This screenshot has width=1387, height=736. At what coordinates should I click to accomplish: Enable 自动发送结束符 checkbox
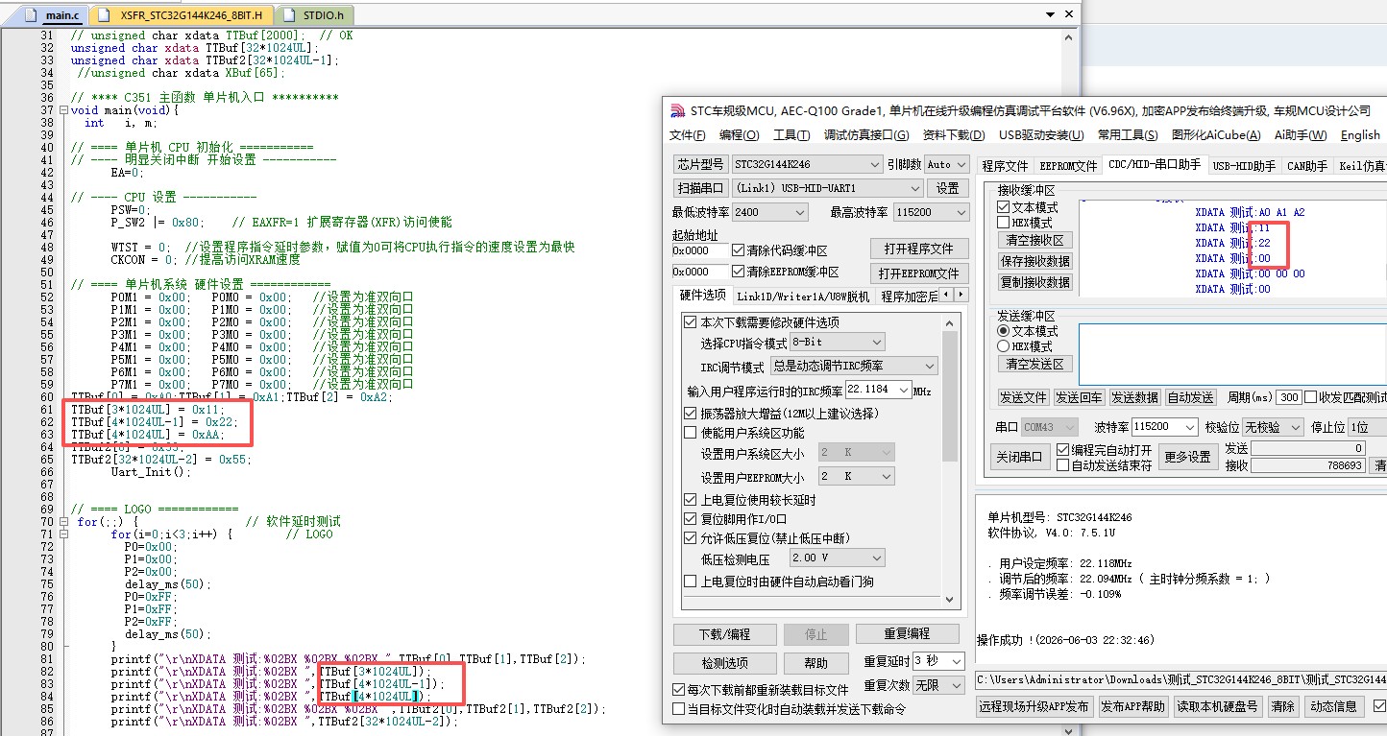pos(1062,465)
